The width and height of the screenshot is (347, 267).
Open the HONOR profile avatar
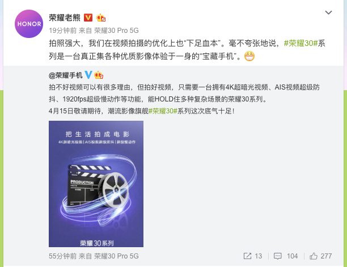click(x=29, y=24)
